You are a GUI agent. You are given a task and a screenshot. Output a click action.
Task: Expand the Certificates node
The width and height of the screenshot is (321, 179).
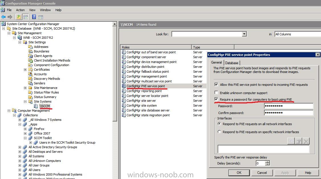coord(25,70)
